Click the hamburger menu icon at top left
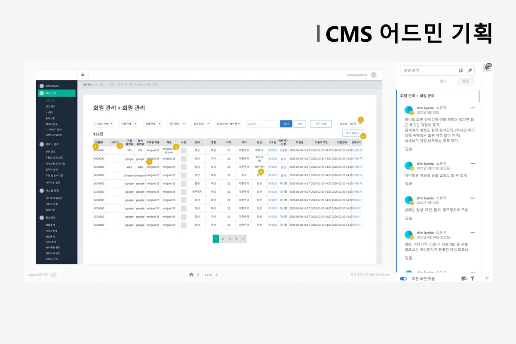The width and height of the screenshot is (516, 344). pos(83,74)
